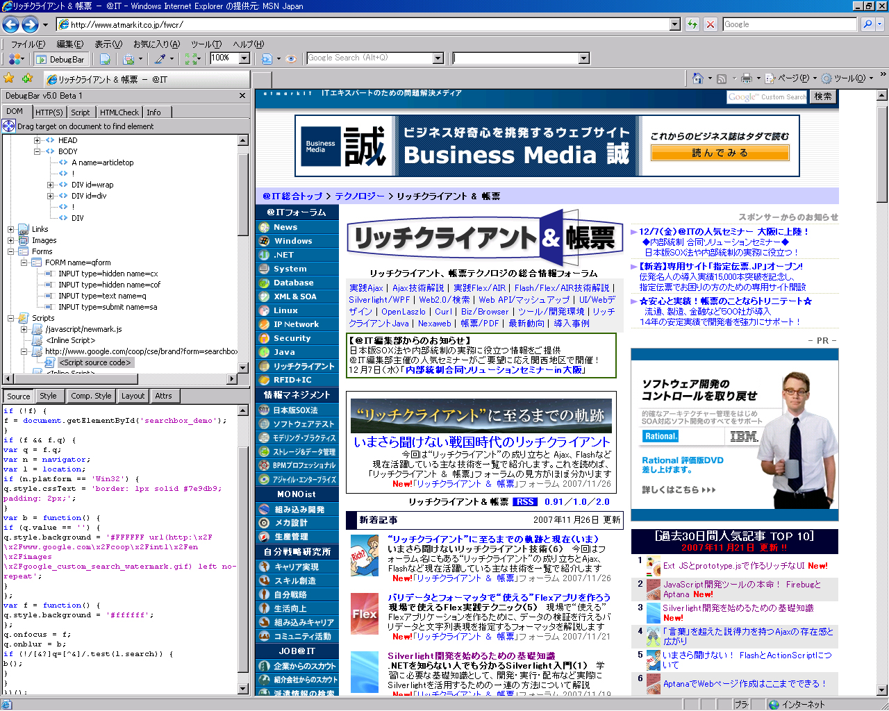Open the 実践Ajax link
Viewport: 889px width, 711px height.
[x=366, y=287]
